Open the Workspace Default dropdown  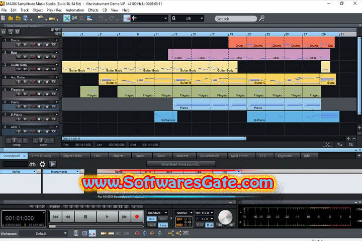[x=43, y=233]
